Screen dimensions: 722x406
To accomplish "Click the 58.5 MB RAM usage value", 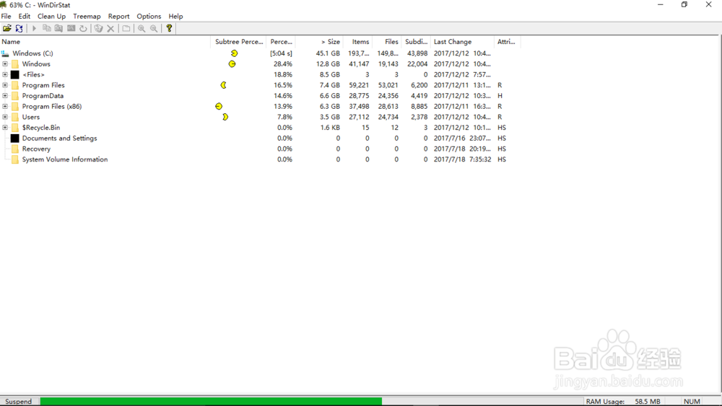I will [x=648, y=402].
